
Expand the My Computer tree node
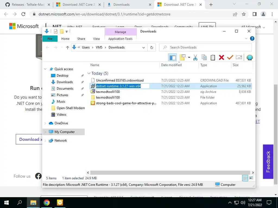[x=45, y=132]
